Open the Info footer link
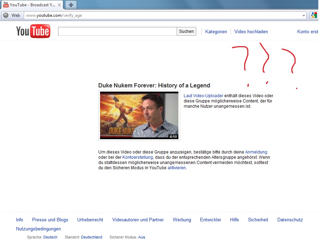The height and width of the screenshot is (250, 319). click(x=20, y=220)
